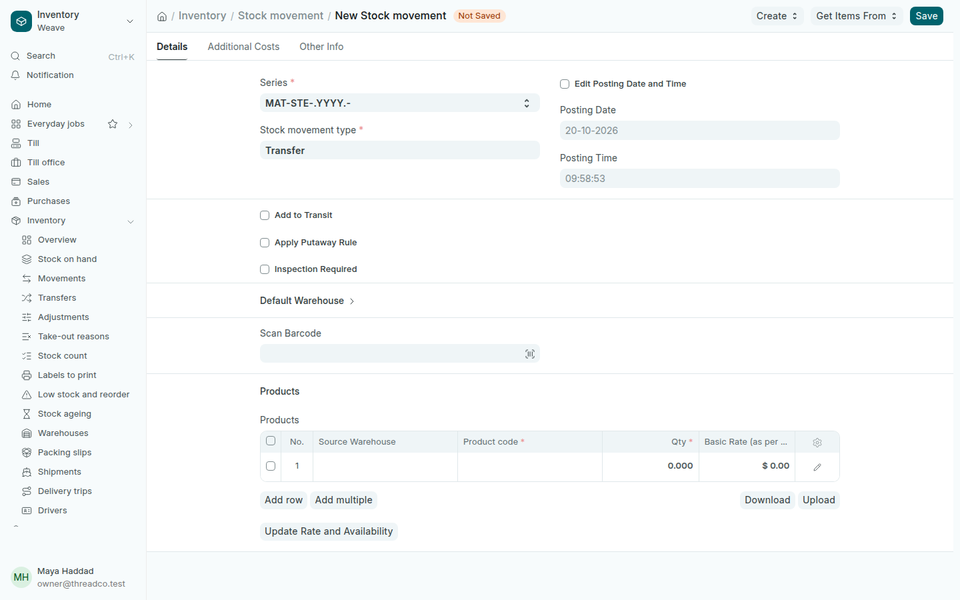Switch to the Other Info tab
This screenshot has width=960, height=600.
321,47
